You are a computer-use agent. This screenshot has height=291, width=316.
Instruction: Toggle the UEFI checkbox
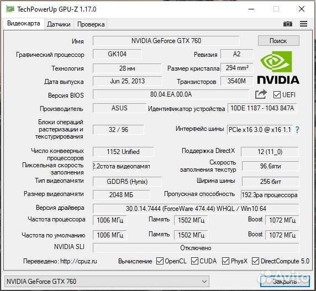point(277,94)
